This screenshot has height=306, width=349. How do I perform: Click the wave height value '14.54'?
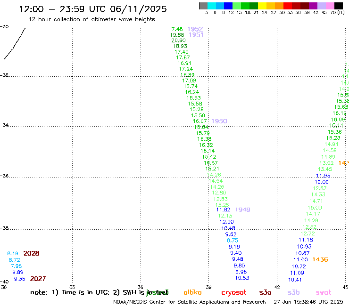point(216,181)
